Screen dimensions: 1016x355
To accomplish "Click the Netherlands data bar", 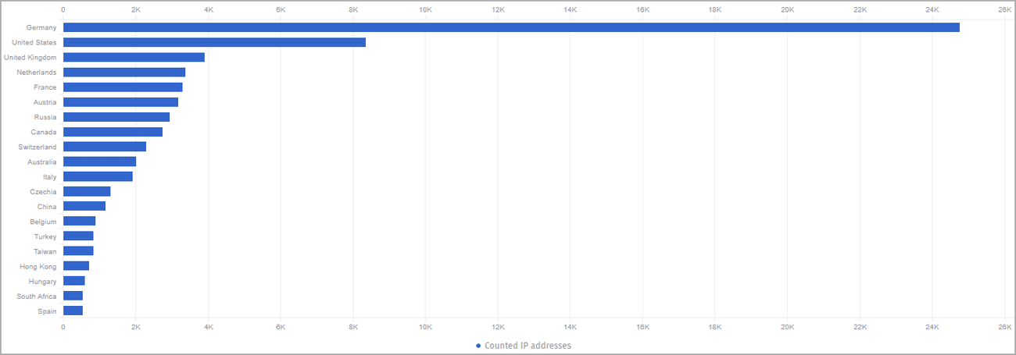I will pyautogui.click(x=124, y=73).
